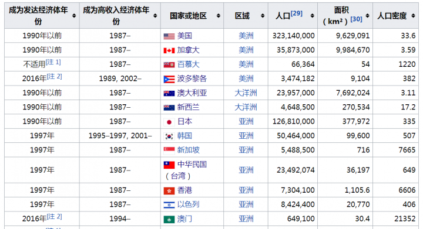Click the Israel flag icon
The height and width of the screenshot is (229, 423).
tap(169, 205)
